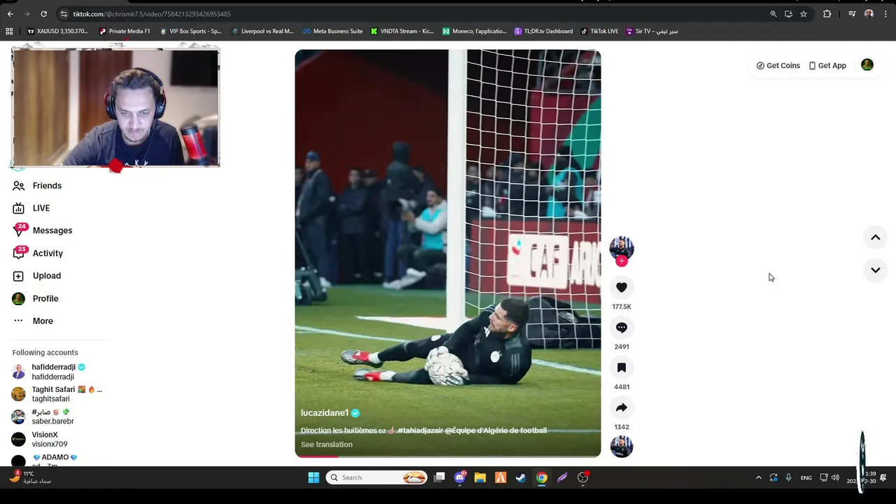Open Taghit Safari following account
The height and width of the screenshot is (504, 896).
58,394
